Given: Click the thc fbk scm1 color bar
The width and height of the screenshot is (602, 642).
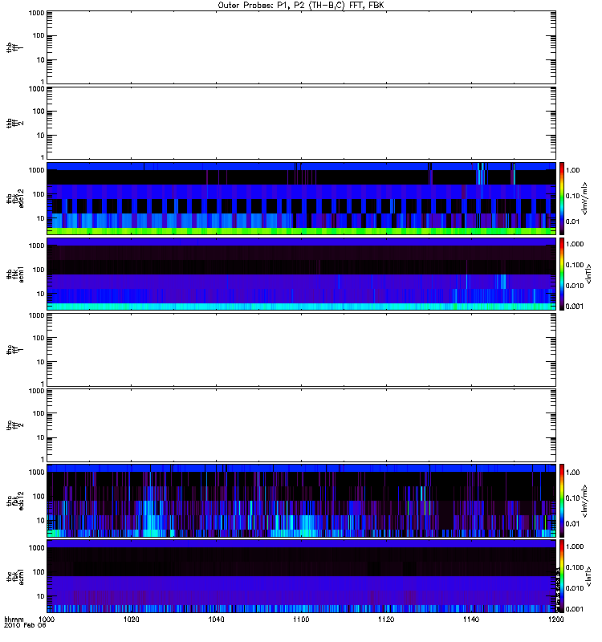Looking at the screenshot, I should click(x=562, y=576).
